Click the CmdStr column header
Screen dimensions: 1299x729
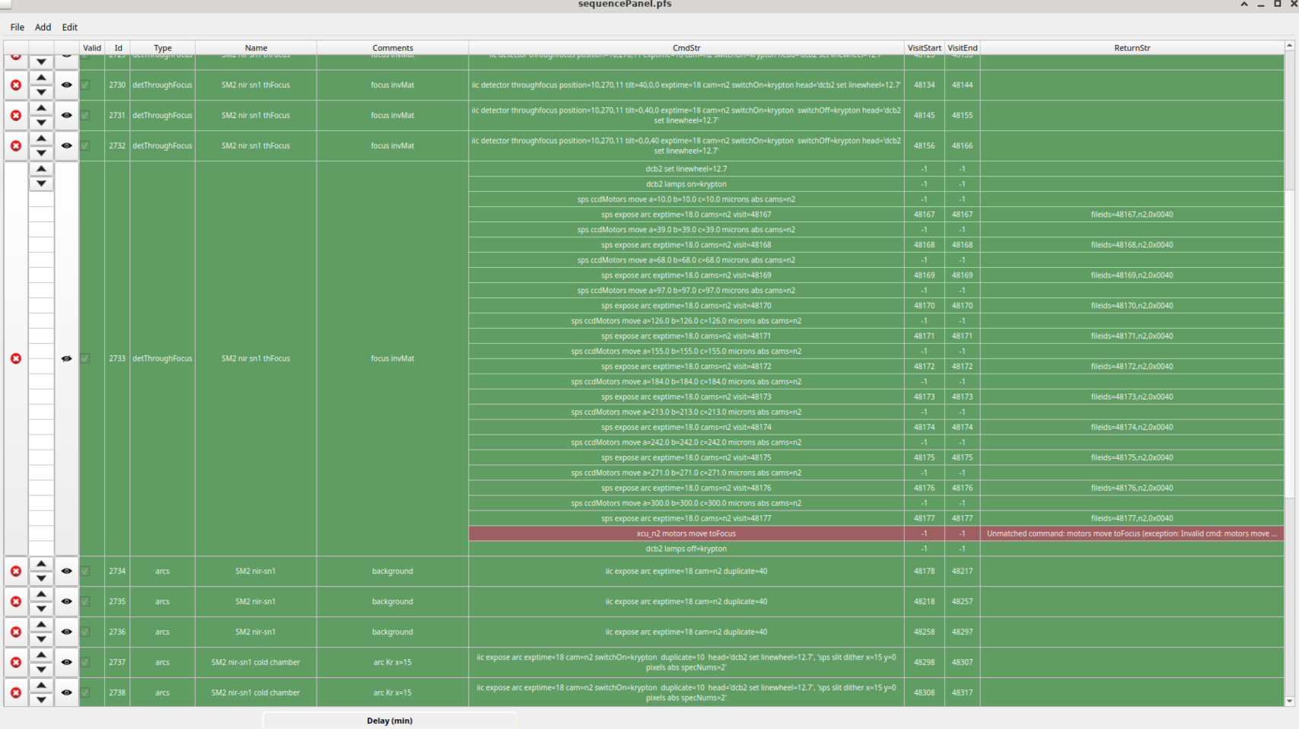686,48
